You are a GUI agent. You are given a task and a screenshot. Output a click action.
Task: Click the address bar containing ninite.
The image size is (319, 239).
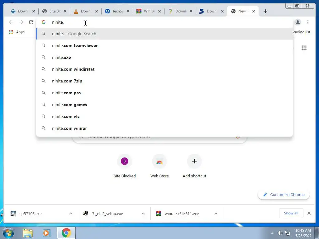164,22
